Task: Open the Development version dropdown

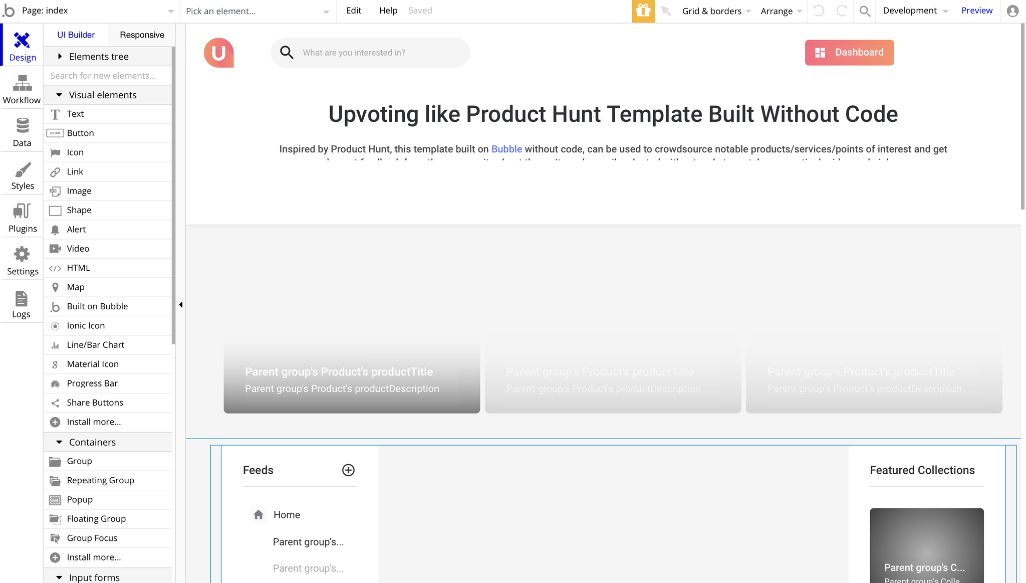Action: [915, 11]
